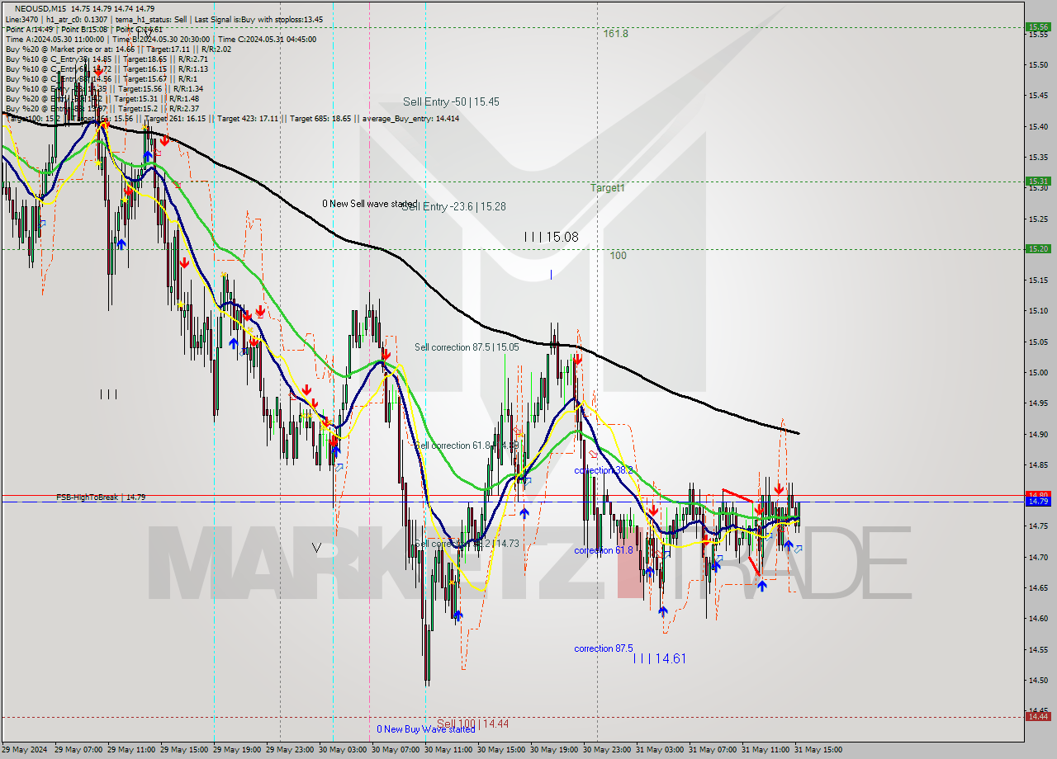Click the green 15.20 price tag
1057x759 pixels.
tap(1038, 248)
